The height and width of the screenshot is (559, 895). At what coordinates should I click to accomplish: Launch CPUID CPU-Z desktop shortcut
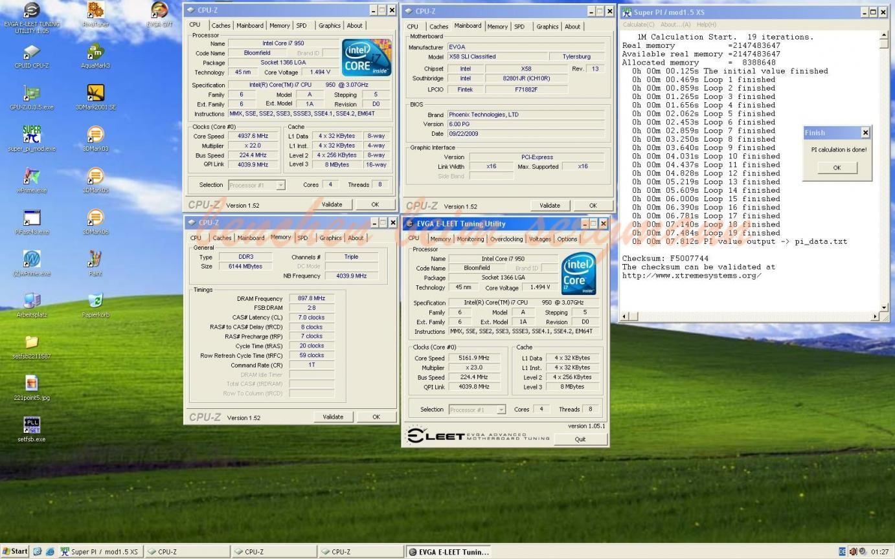31,56
